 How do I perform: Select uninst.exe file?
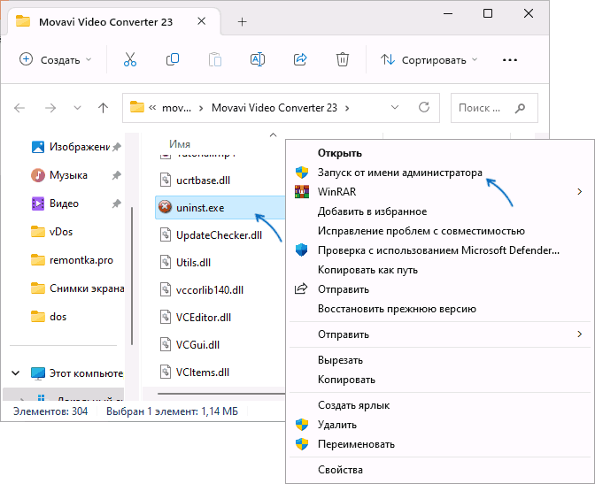coord(220,207)
